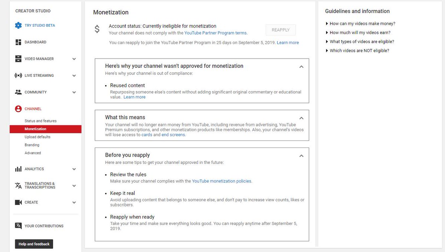Click the Dashboard grid icon
Screen dimensions: 445x252
coord(18,42)
